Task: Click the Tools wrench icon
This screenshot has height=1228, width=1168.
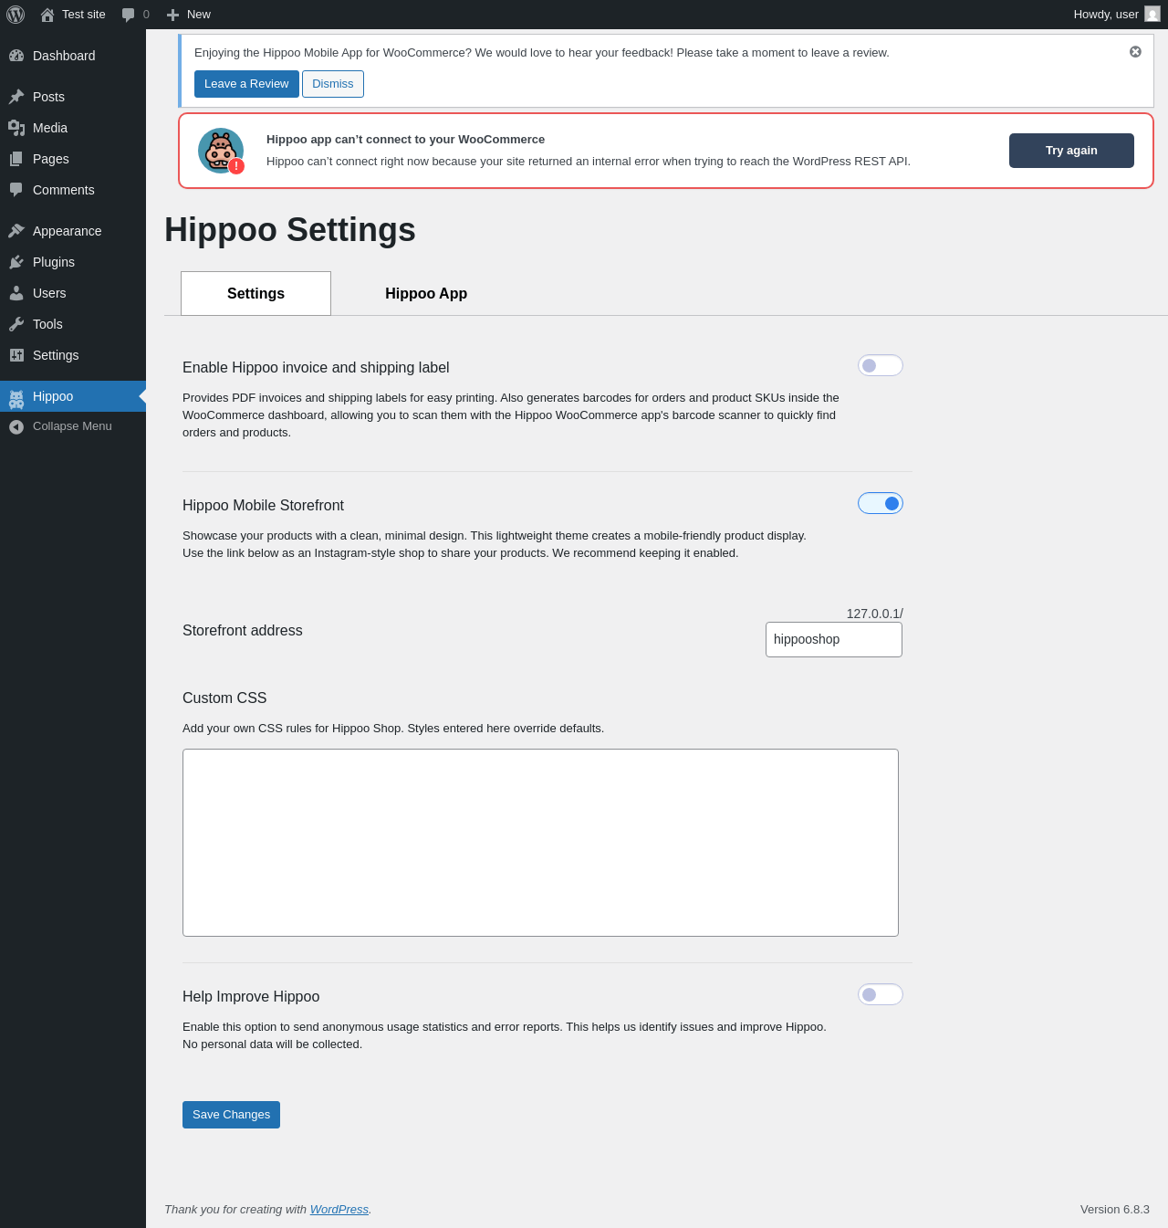Action: pyautogui.click(x=16, y=324)
